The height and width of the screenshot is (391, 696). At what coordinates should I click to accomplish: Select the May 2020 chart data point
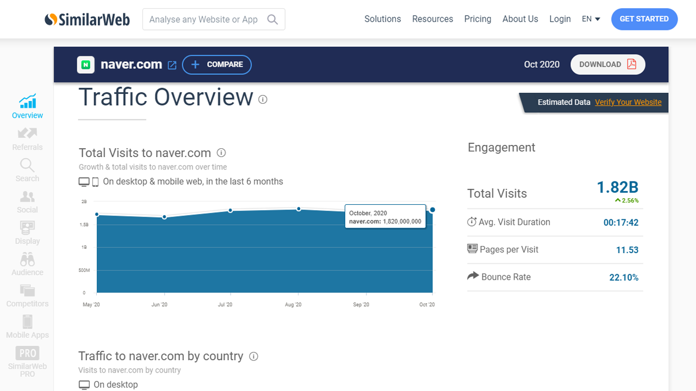(97, 215)
